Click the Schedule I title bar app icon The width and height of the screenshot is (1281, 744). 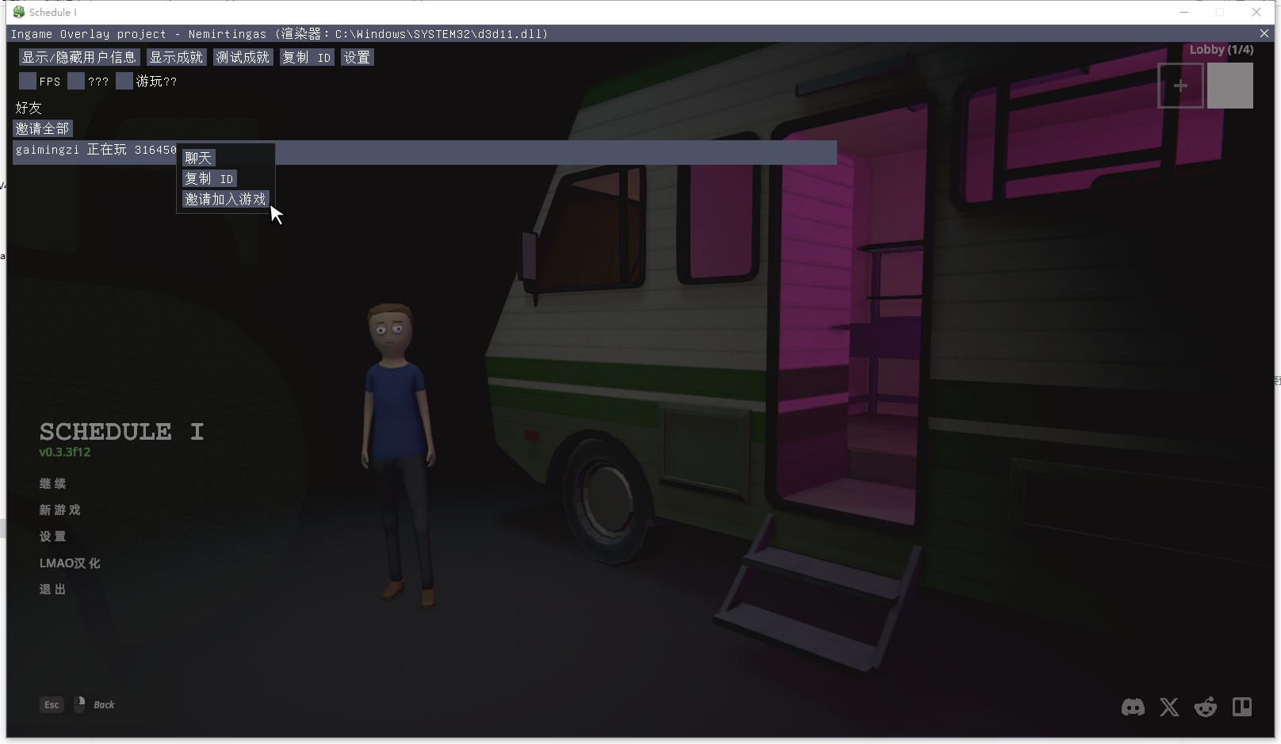point(19,12)
